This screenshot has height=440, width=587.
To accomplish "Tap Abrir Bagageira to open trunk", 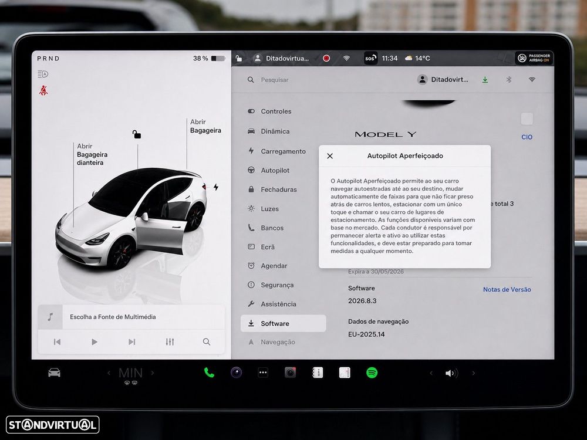I will (x=205, y=126).
